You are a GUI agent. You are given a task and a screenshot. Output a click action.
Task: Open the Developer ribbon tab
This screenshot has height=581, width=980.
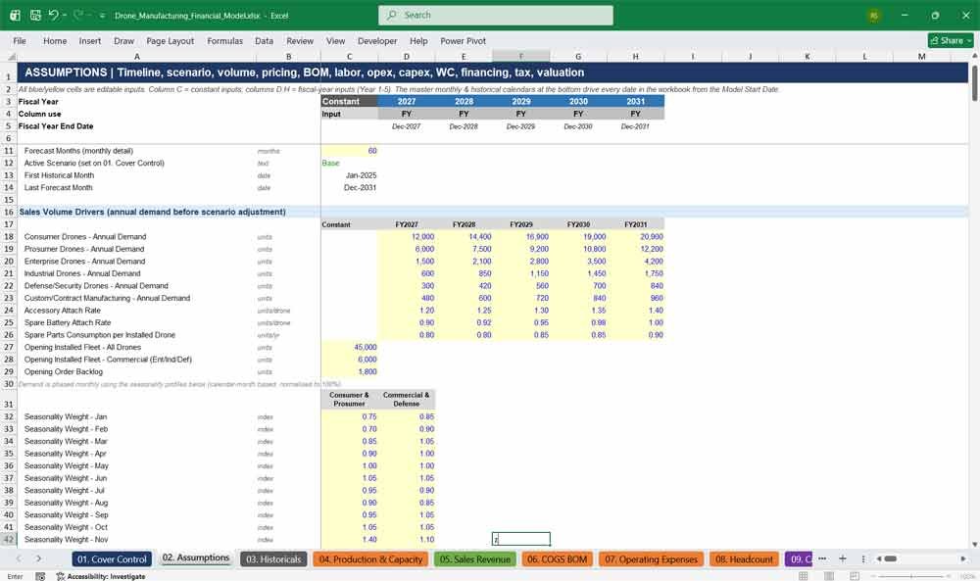[377, 40]
